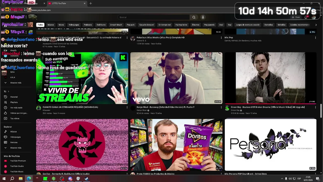Select the Smash Mouth filter chip
The width and height of the screenshot is (323, 182).
coord(116,25)
